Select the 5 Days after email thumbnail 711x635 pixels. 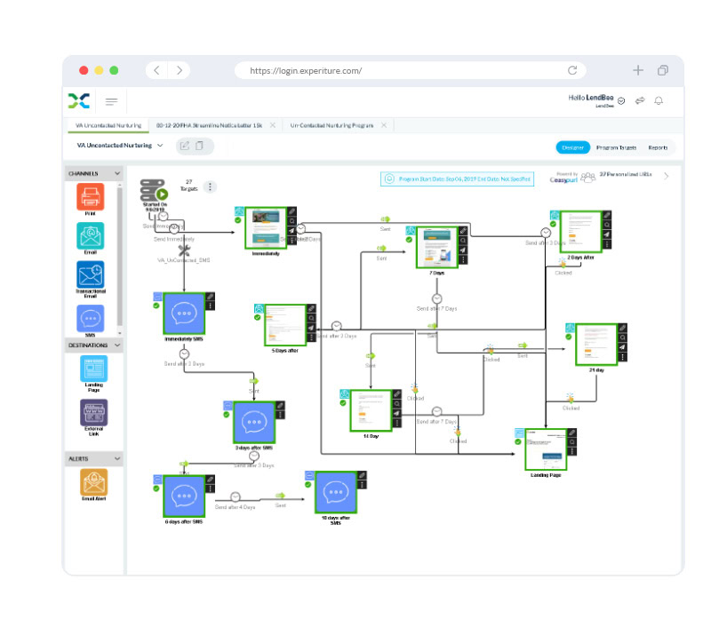point(284,325)
